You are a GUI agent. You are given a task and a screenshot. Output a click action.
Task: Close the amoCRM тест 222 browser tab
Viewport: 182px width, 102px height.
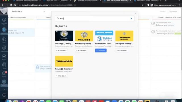click(70, 1)
